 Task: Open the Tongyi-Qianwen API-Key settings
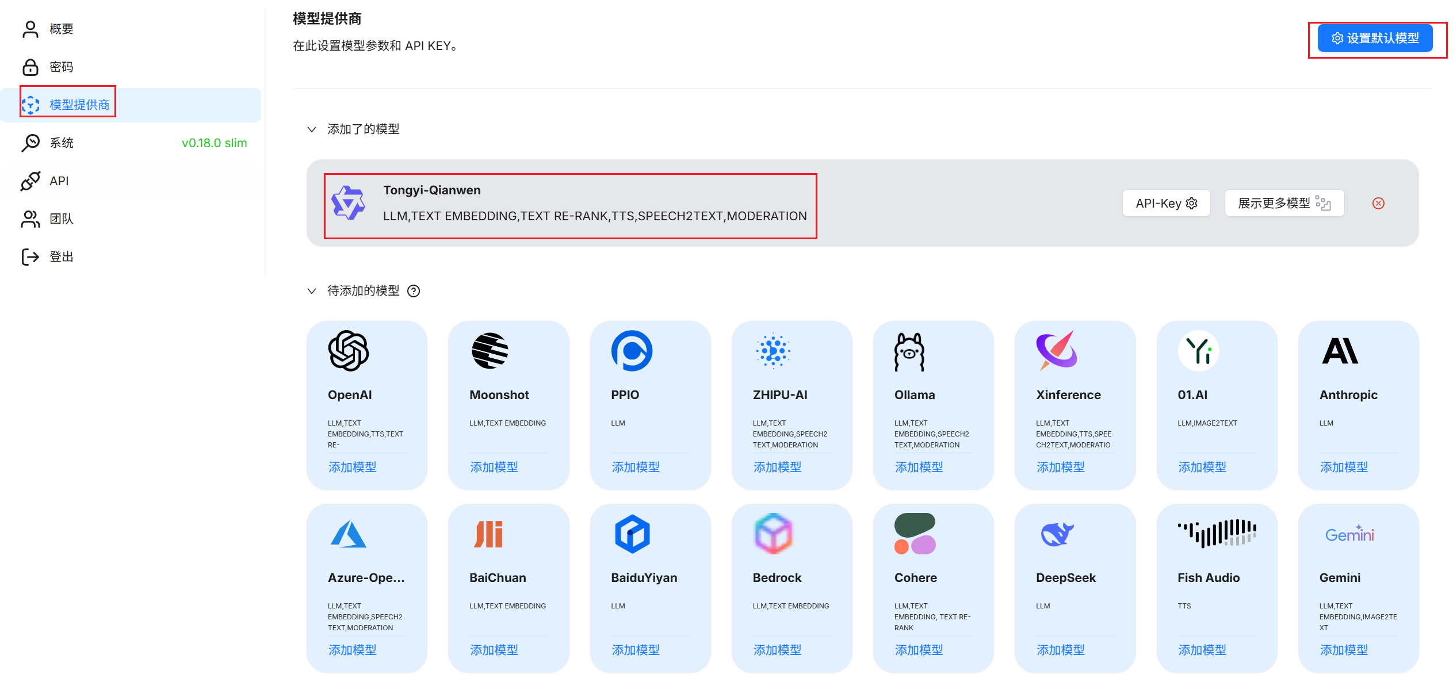1166,203
